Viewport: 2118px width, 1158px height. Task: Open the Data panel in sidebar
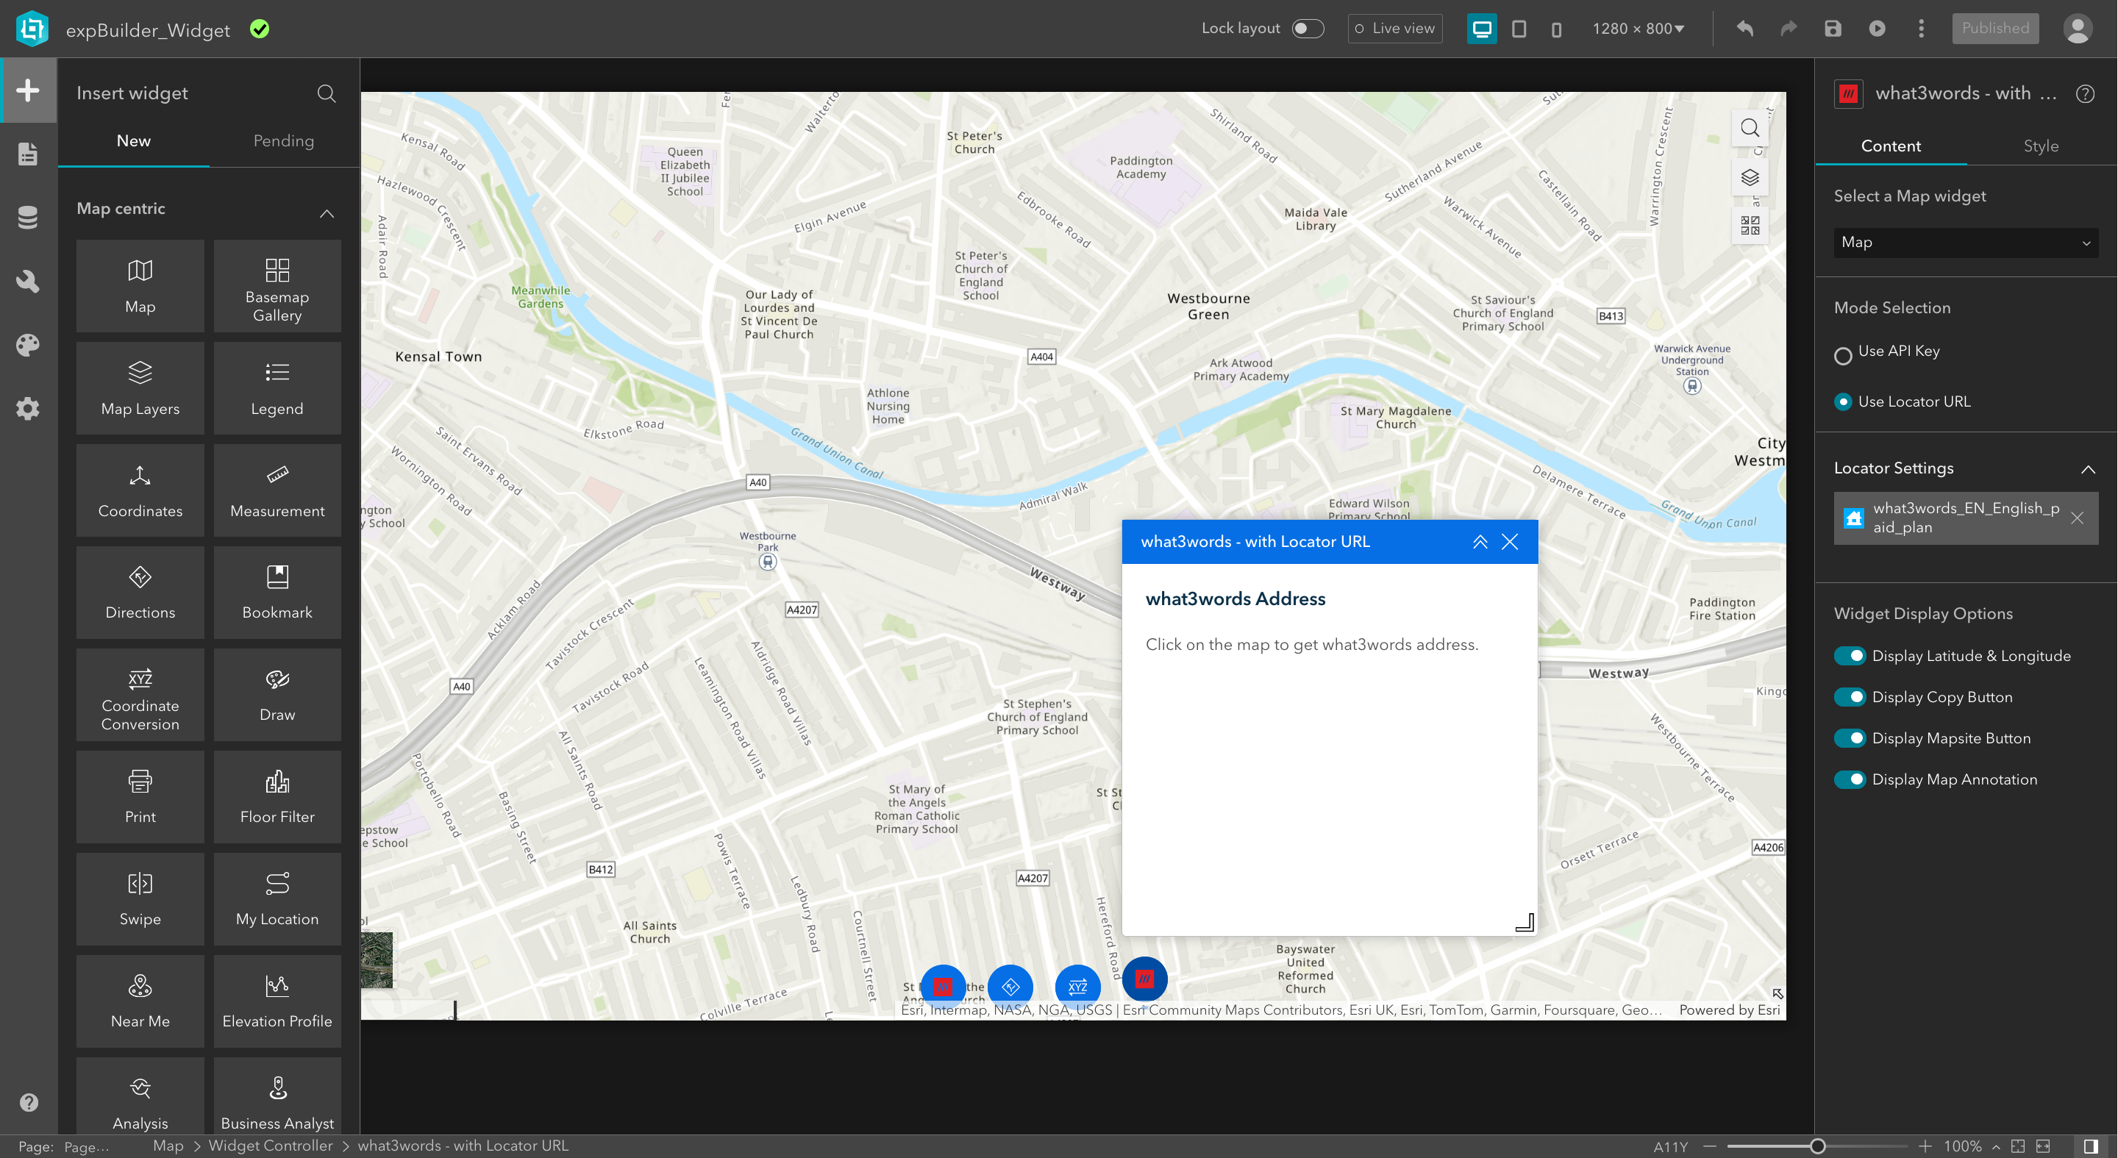pyautogui.click(x=28, y=217)
